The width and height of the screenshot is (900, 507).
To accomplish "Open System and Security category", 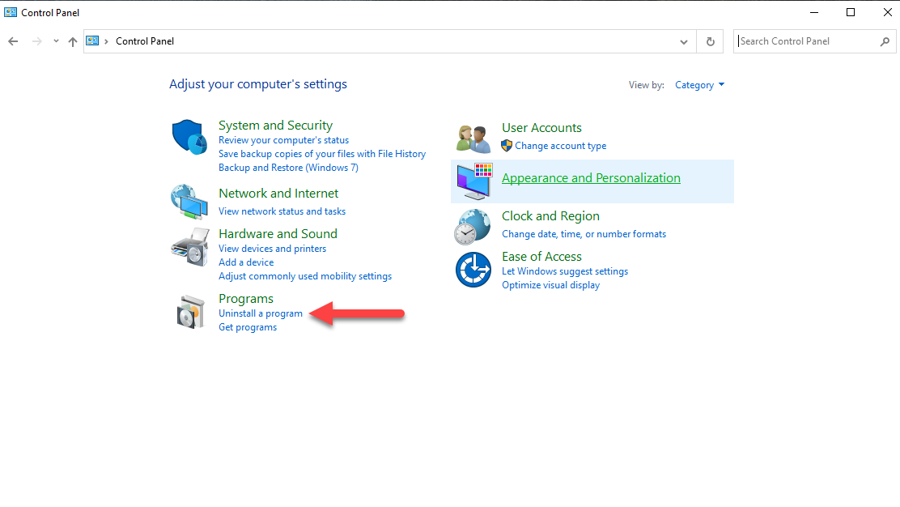I will 275,126.
